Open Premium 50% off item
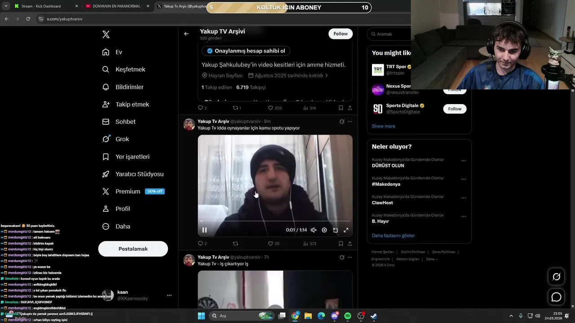Image resolution: width=575 pixels, height=323 pixels. 133,191
